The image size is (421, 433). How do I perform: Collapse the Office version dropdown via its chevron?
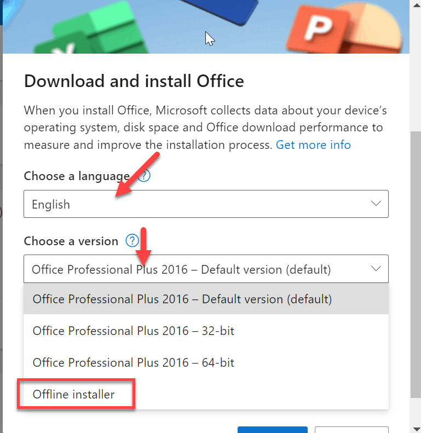pos(376,269)
